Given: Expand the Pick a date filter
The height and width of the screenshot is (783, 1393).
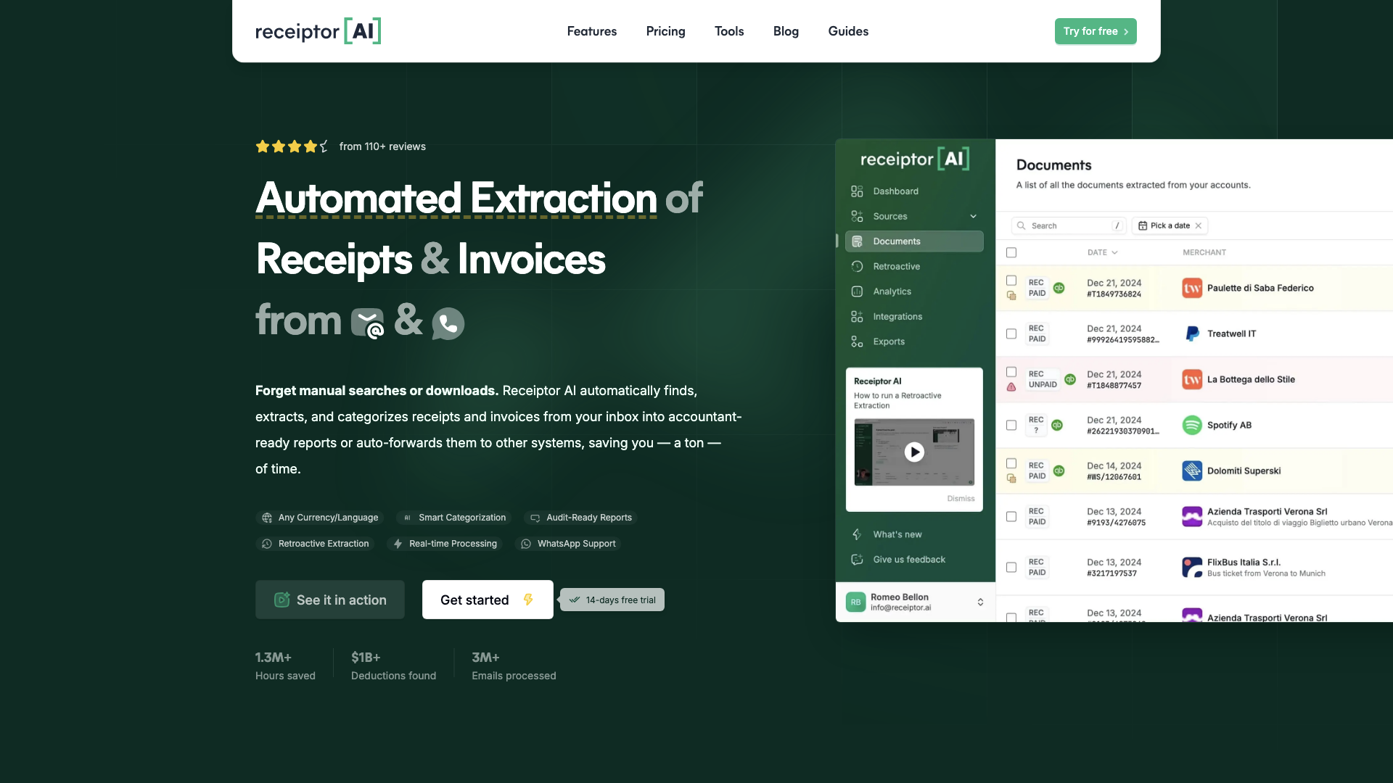Looking at the screenshot, I should [x=1166, y=225].
